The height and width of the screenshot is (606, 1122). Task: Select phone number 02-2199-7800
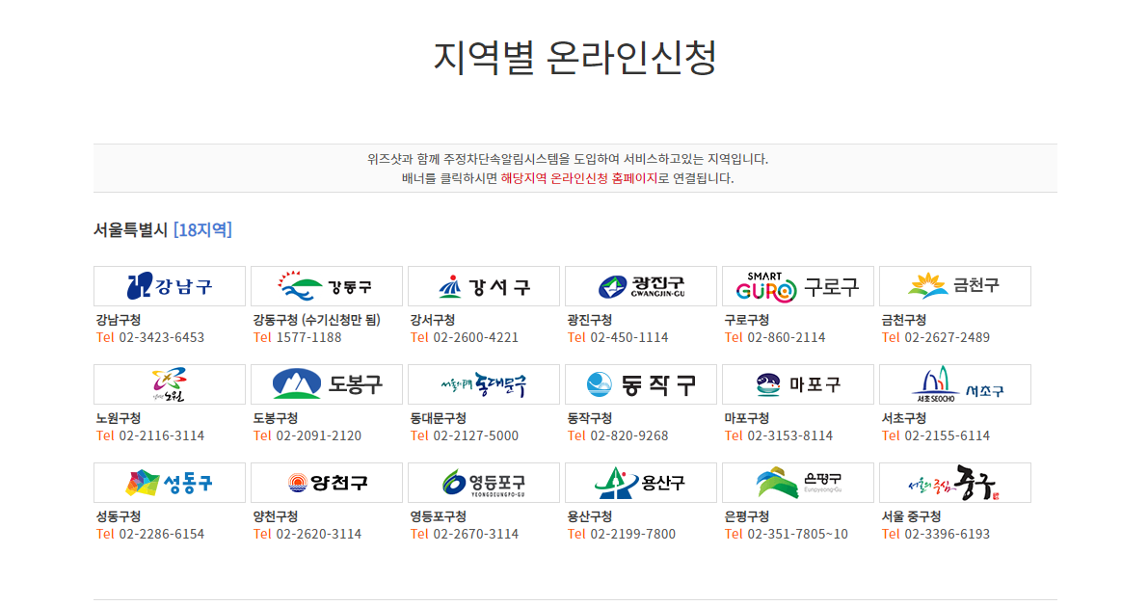[x=632, y=534]
